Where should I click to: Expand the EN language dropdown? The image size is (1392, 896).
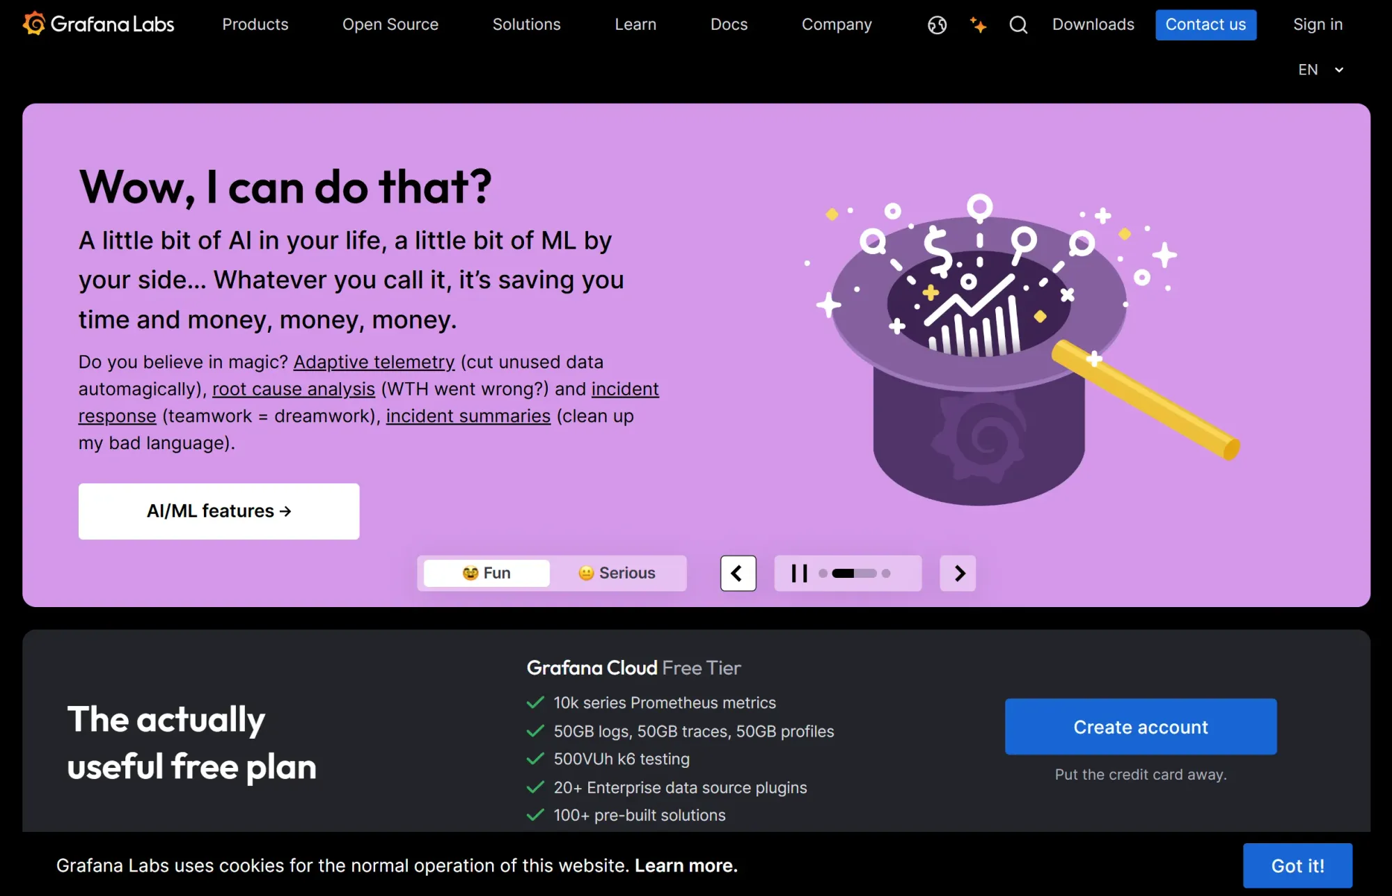tap(1320, 70)
